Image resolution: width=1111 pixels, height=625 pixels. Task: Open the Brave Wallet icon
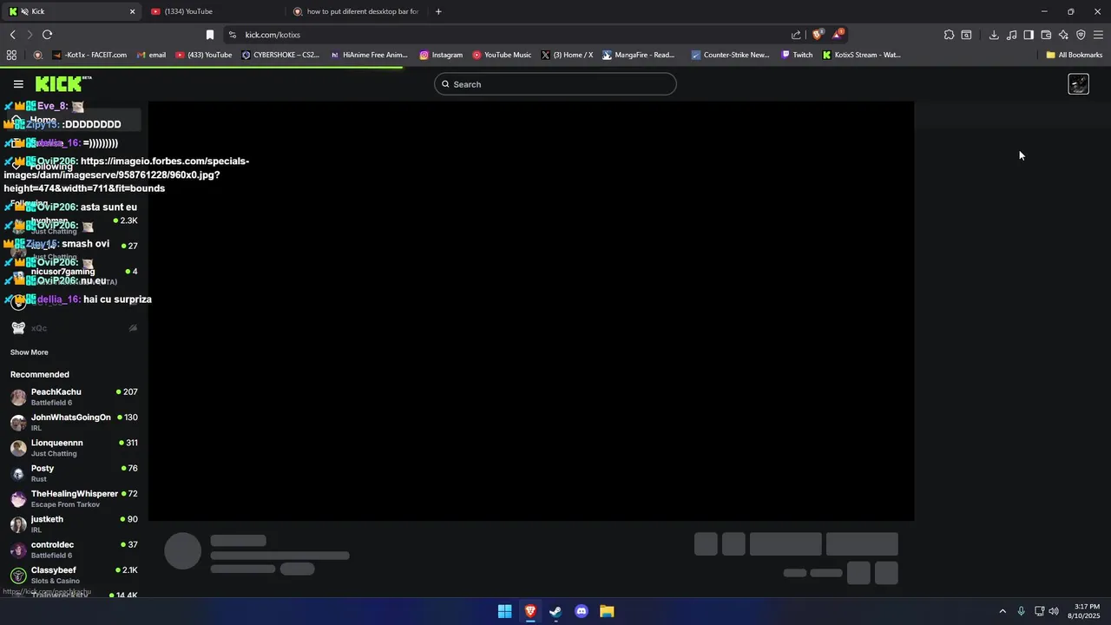pos(1046,35)
